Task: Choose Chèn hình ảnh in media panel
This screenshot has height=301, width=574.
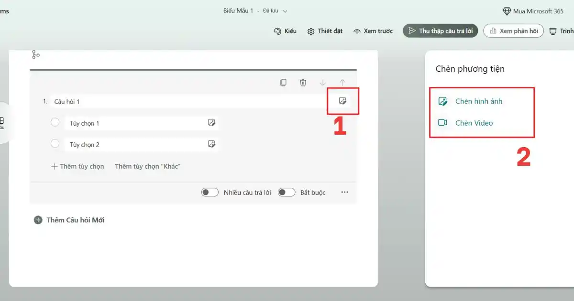Action: 470,101
